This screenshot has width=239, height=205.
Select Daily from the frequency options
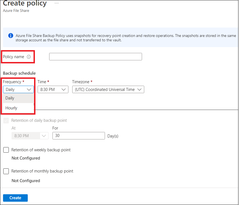[10, 98]
